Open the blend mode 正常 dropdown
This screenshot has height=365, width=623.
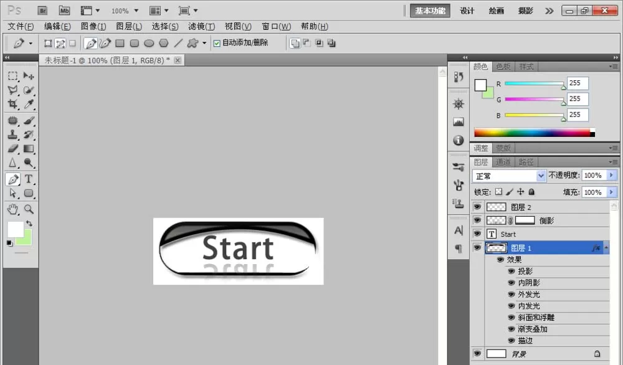point(509,176)
